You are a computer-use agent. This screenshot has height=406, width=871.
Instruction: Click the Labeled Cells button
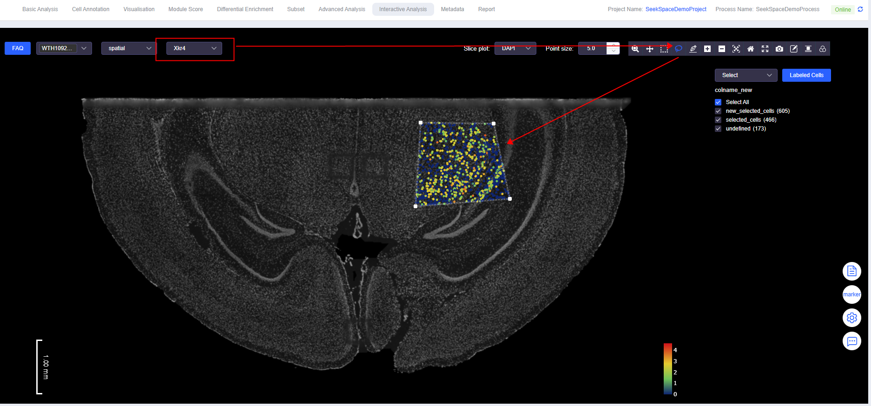pos(806,75)
